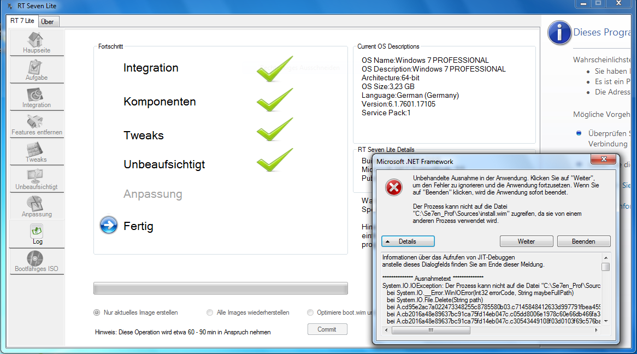Click the overall progress bar
This screenshot has height=354, width=637.
[221, 288]
